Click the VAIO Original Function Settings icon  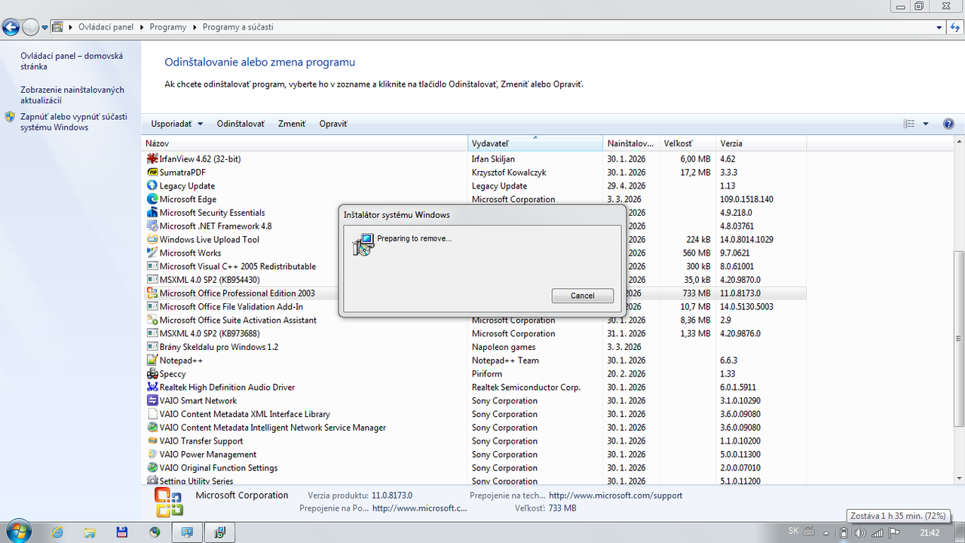pos(152,468)
